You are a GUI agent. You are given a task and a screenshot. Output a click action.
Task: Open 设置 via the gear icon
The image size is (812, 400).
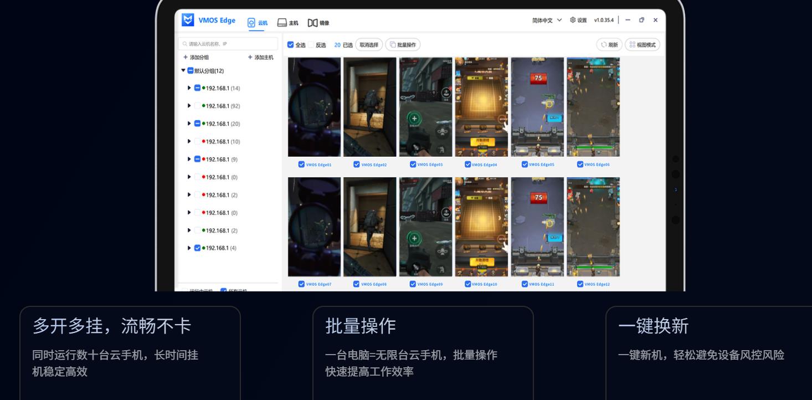click(x=573, y=20)
